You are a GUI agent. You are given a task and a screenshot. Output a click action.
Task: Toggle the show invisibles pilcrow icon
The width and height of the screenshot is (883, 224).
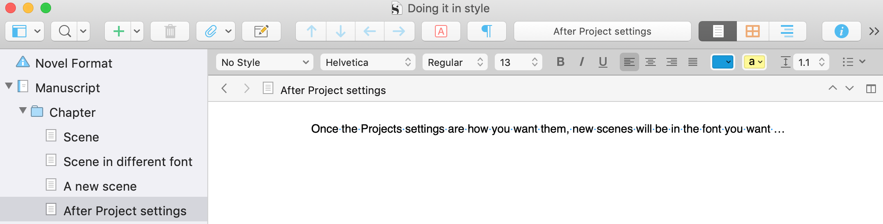click(x=487, y=31)
